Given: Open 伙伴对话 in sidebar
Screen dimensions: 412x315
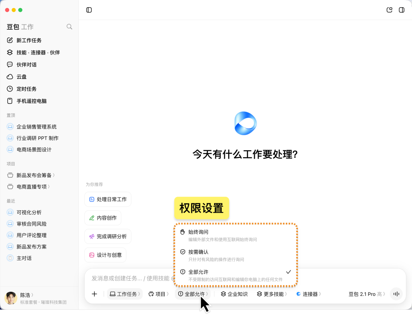Looking at the screenshot, I should click(x=39, y=64).
